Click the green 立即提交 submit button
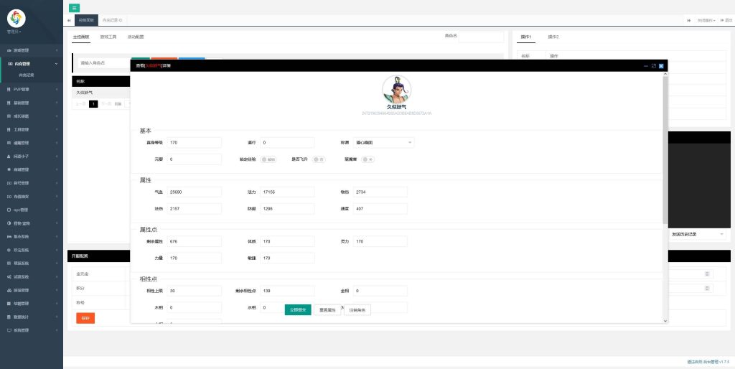The width and height of the screenshot is (735, 369). pos(297,310)
